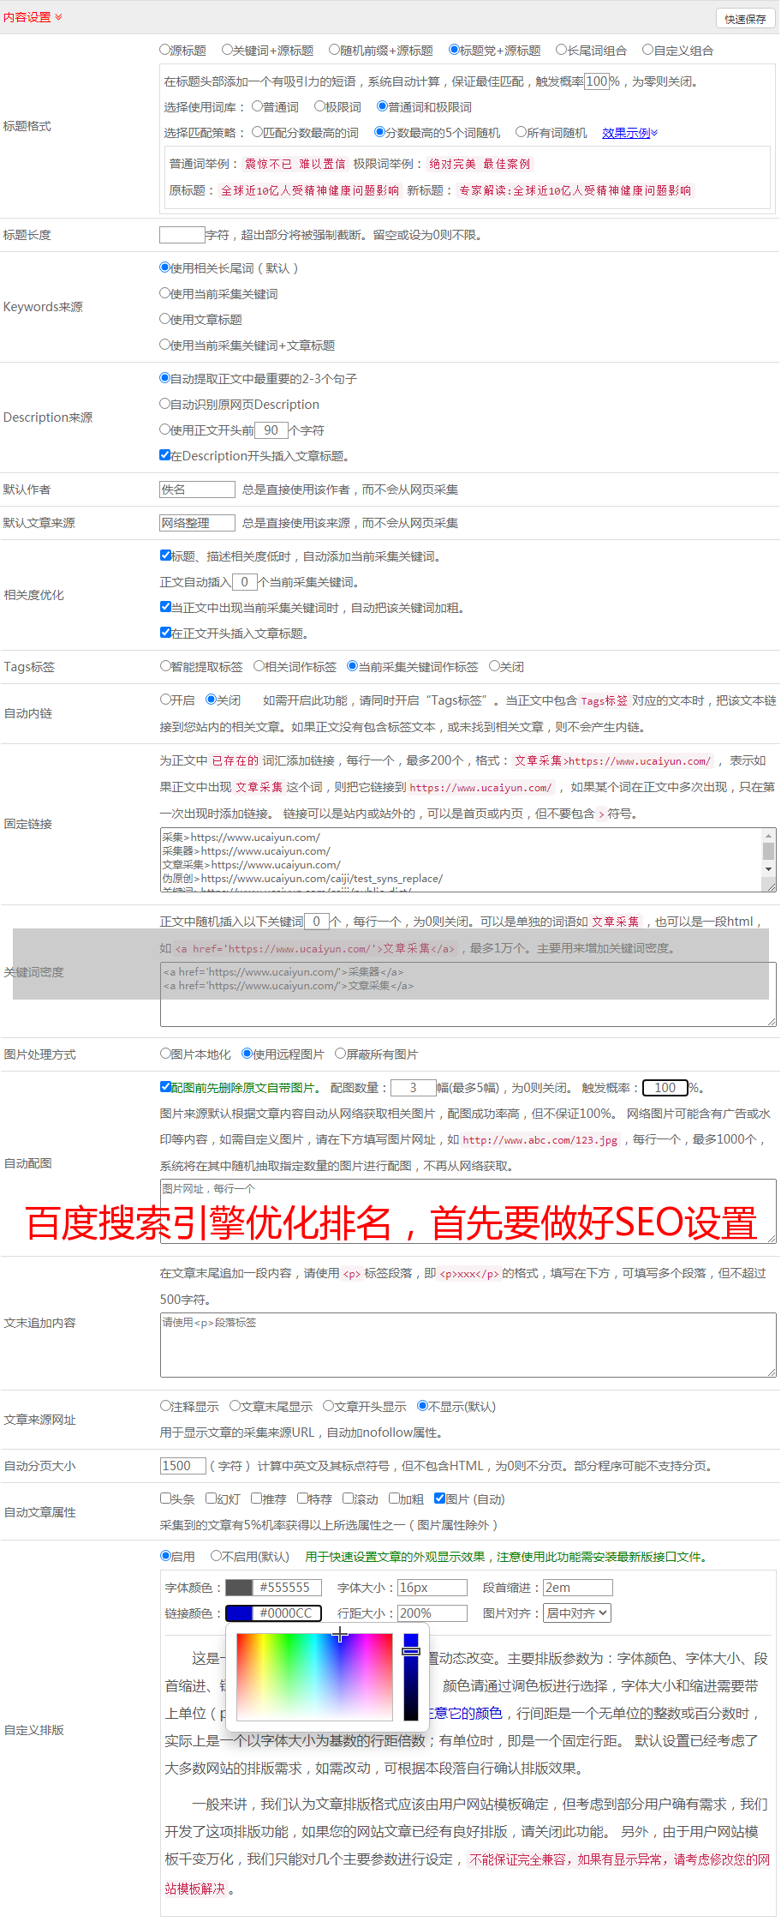781x1928 pixels.
Task: Click the brightness slider in color picker
Action: click(x=411, y=1677)
